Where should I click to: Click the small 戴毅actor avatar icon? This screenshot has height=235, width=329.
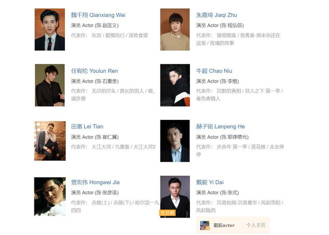pyautogui.click(x=205, y=226)
